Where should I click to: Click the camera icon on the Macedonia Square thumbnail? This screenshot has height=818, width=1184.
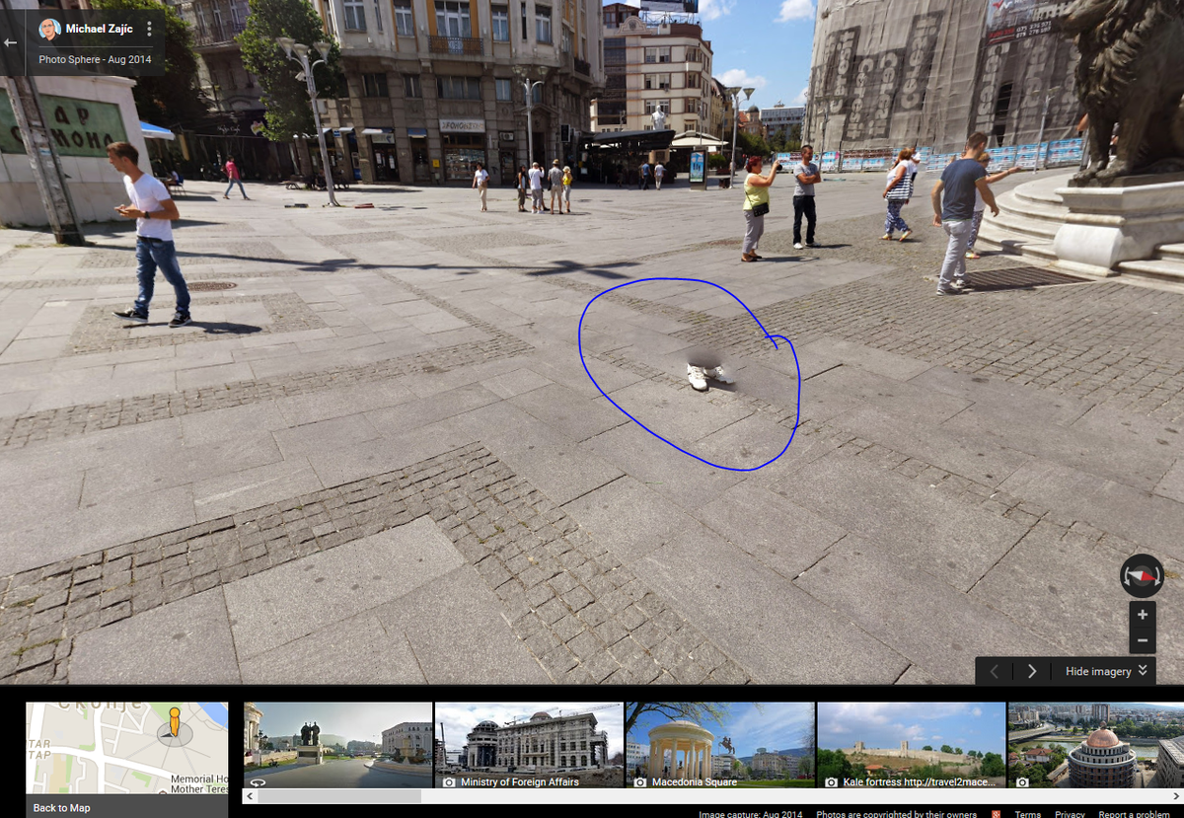pos(640,781)
